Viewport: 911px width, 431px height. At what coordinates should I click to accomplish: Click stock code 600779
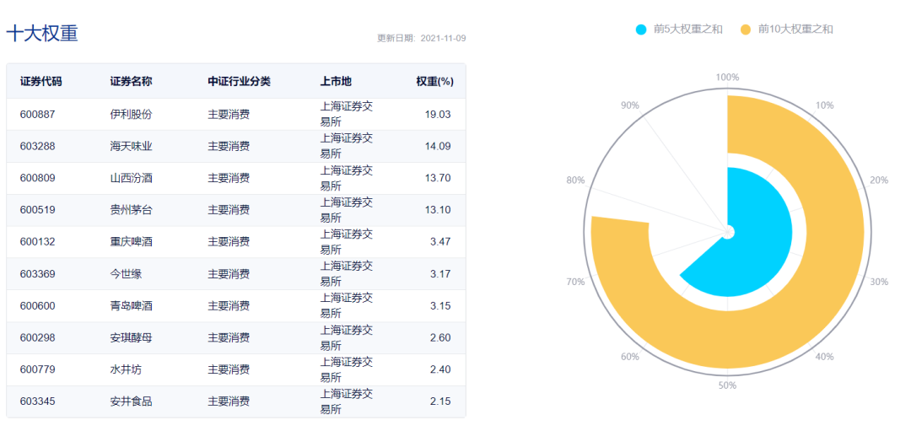pyautogui.click(x=38, y=369)
